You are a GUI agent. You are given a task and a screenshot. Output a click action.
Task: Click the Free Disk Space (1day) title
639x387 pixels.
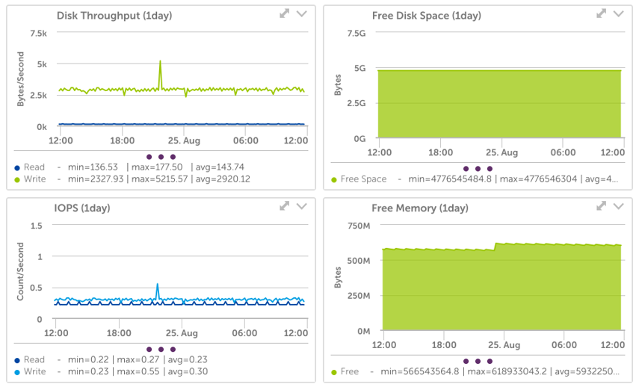[426, 16]
